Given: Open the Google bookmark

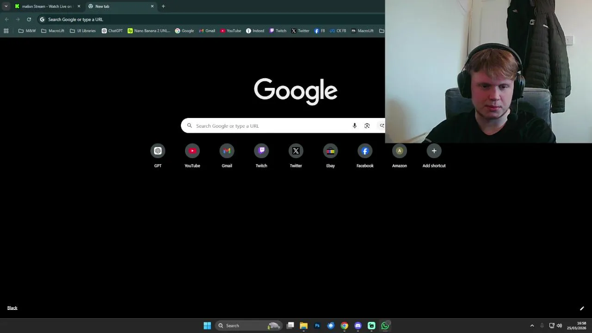Looking at the screenshot, I should (185, 31).
